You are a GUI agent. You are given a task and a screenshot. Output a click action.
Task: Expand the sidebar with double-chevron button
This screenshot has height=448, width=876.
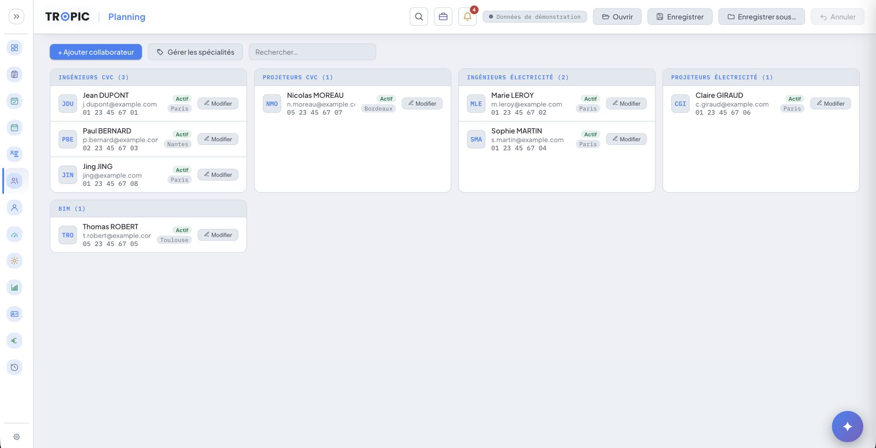tap(16, 16)
